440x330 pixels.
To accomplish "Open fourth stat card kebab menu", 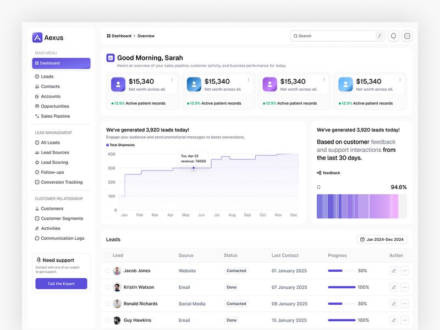I will click(400, 80).
